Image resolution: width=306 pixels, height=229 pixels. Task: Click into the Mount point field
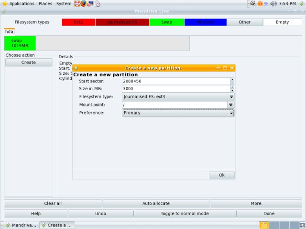(175, 105)
